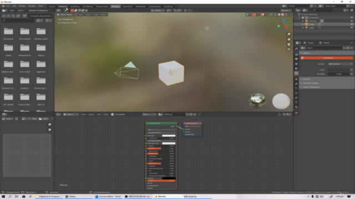This screenshot has height=199, width=355.
Task: Click Base Color swatch on Principled BSDF
Action: point(169,135)
